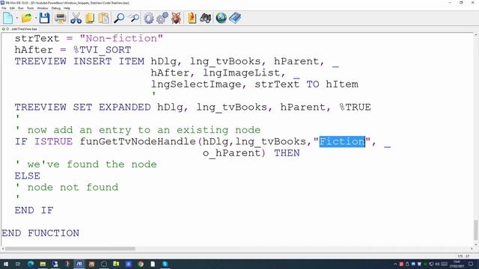The image size is (479, 269).
Task: Open help with the blue book icon
Action: 235,18
